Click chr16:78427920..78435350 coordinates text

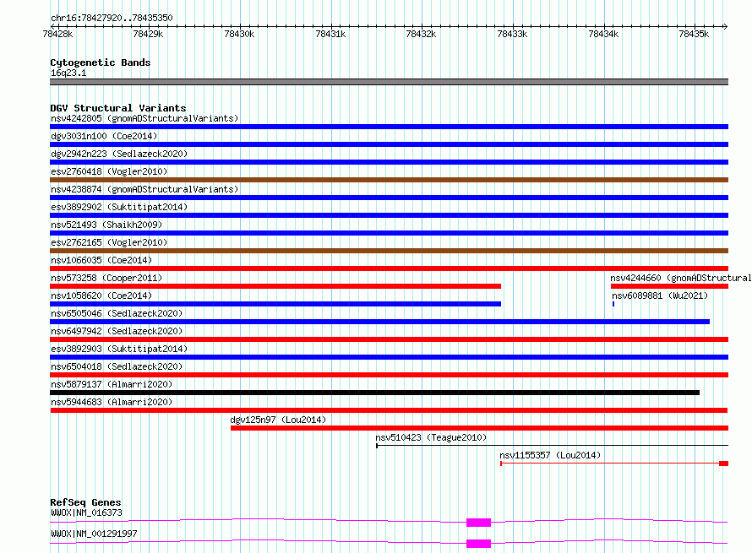coord(112,18)
